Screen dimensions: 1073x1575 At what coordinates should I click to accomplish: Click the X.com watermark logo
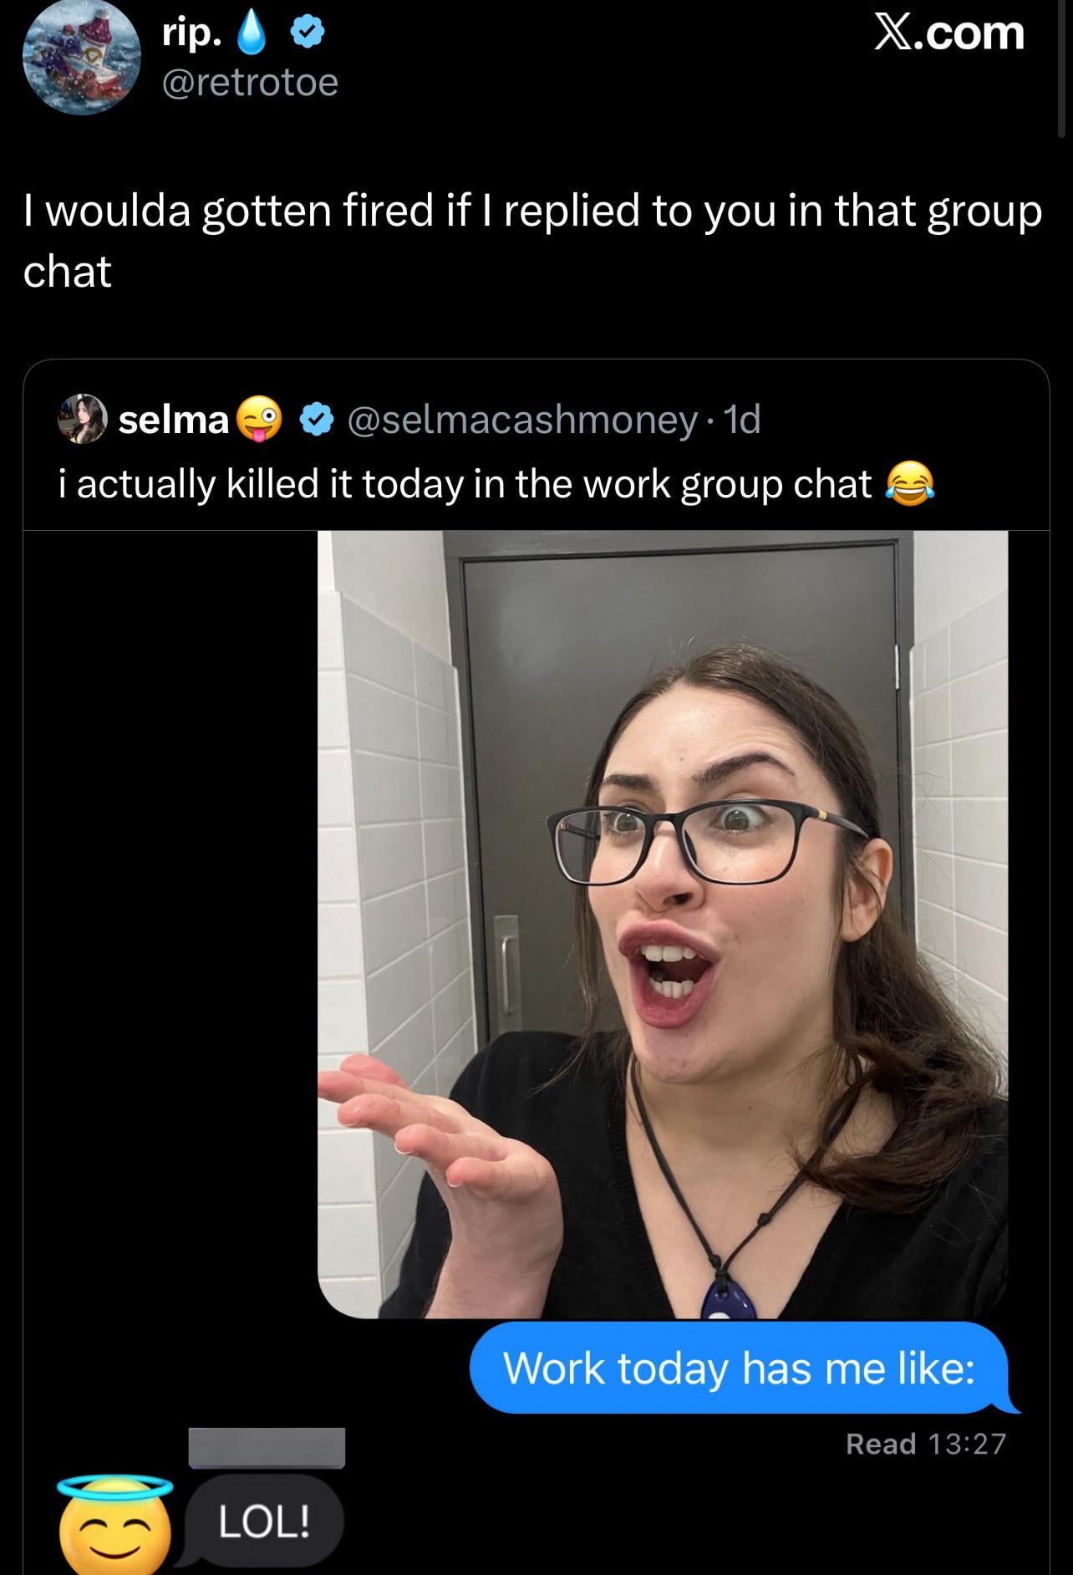click(948, 33)
